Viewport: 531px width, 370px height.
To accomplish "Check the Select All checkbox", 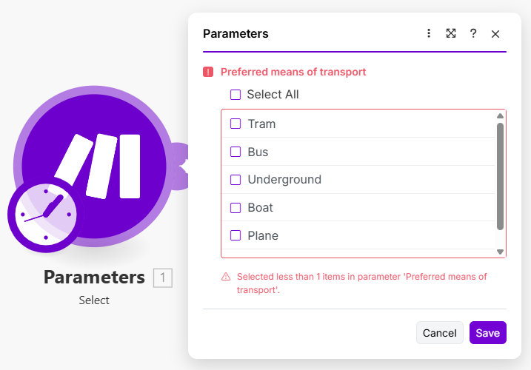I will [x=236, y=95].
